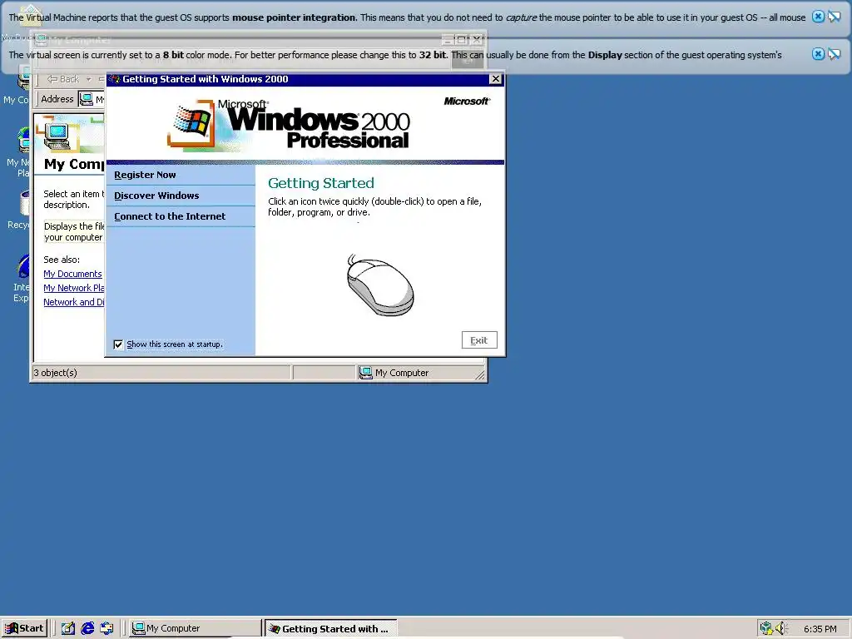Viewport: 852px width, 639px height.
Task: Click the volume speaker tray icon
Action: (x=781, y=628)
